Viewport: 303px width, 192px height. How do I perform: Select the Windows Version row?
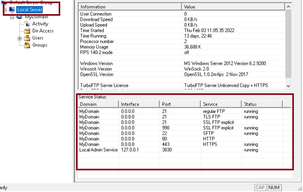[x=182, y=63]
